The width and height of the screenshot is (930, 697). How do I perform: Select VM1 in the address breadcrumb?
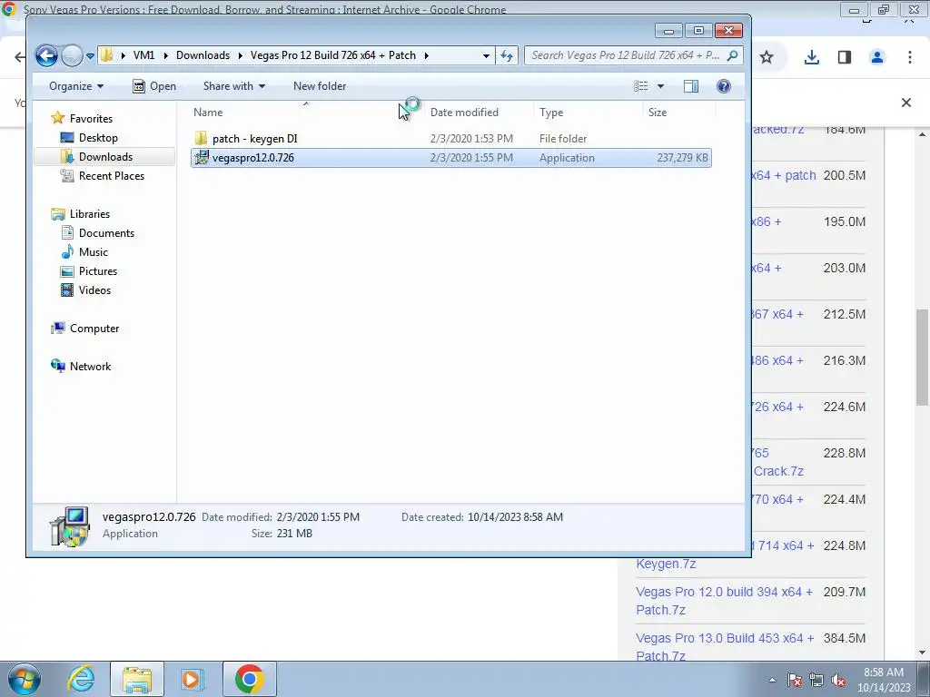(x=143, y=55)
